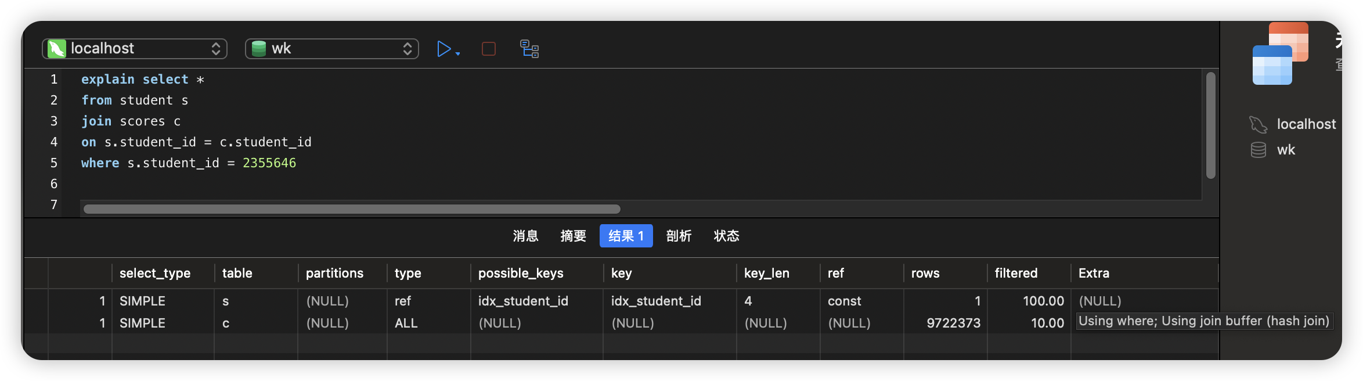Open the wk database dropdown

click(332, 49)
